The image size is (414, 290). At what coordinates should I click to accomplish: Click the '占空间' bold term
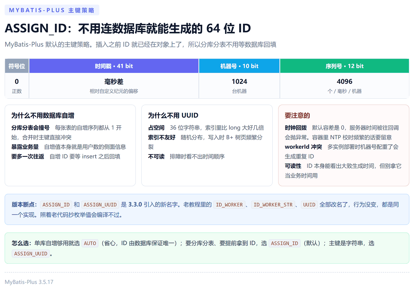[156, 128]
